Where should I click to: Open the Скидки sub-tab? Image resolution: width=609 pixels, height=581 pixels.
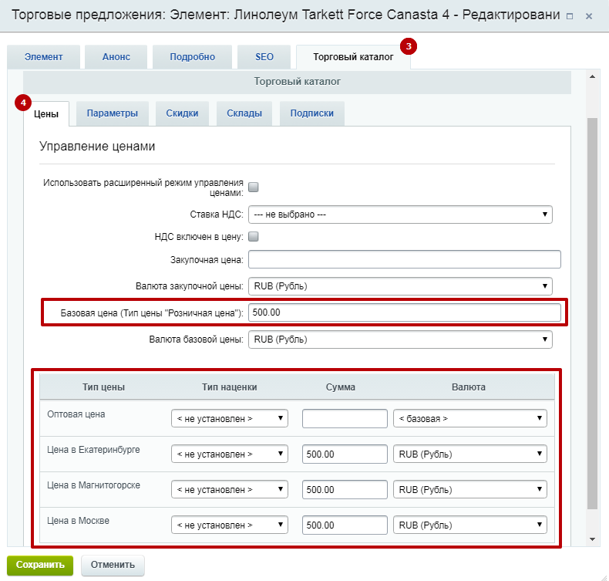182,113
